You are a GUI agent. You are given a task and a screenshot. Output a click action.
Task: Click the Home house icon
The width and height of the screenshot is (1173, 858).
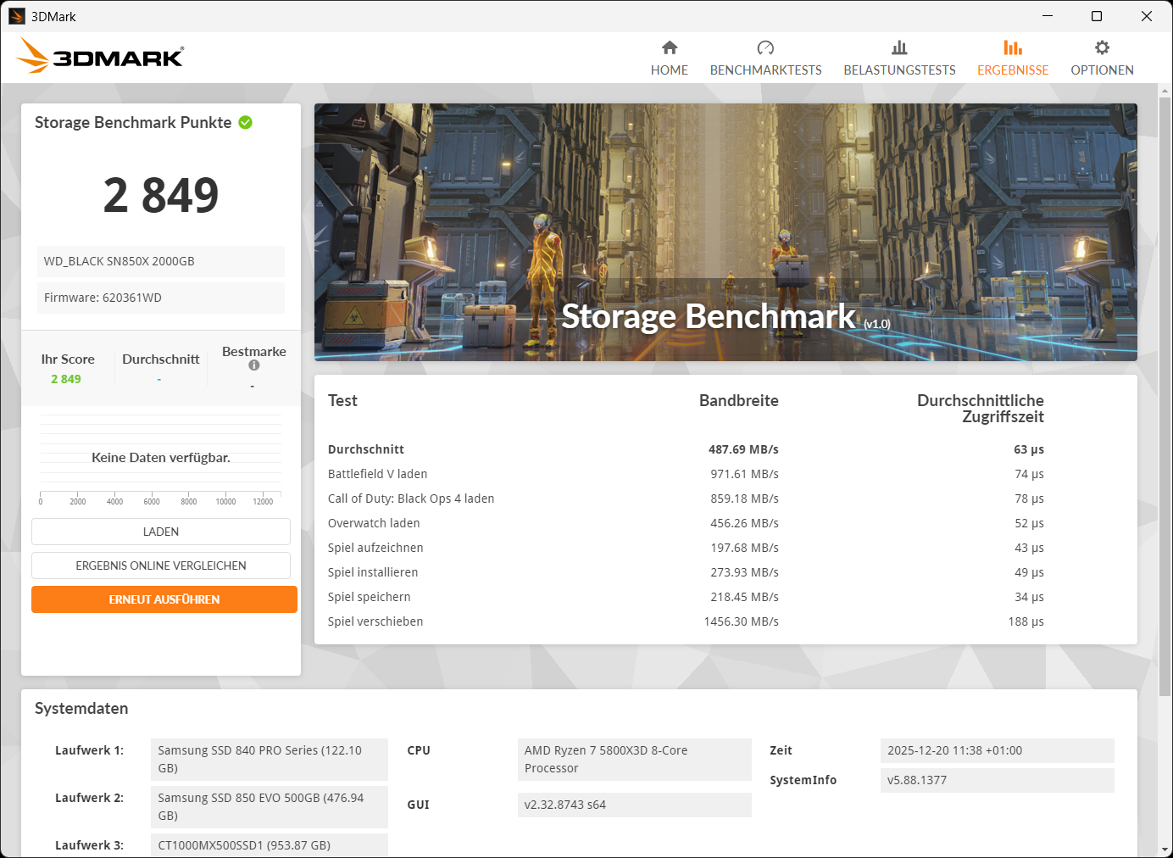(x=670, y=47)
